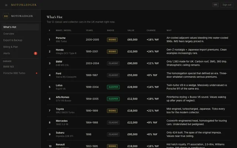Click the Honda make name
The image size is (237, 148).
pyautogui.click(x=60, y=50)
